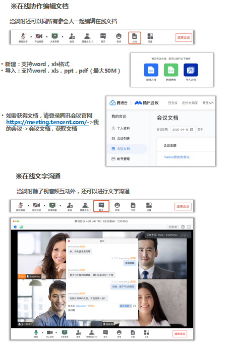Expand arrow next to green share screen icon in top toolbar
Viewport: 236px width, 345px height.
tap(63, 36)
